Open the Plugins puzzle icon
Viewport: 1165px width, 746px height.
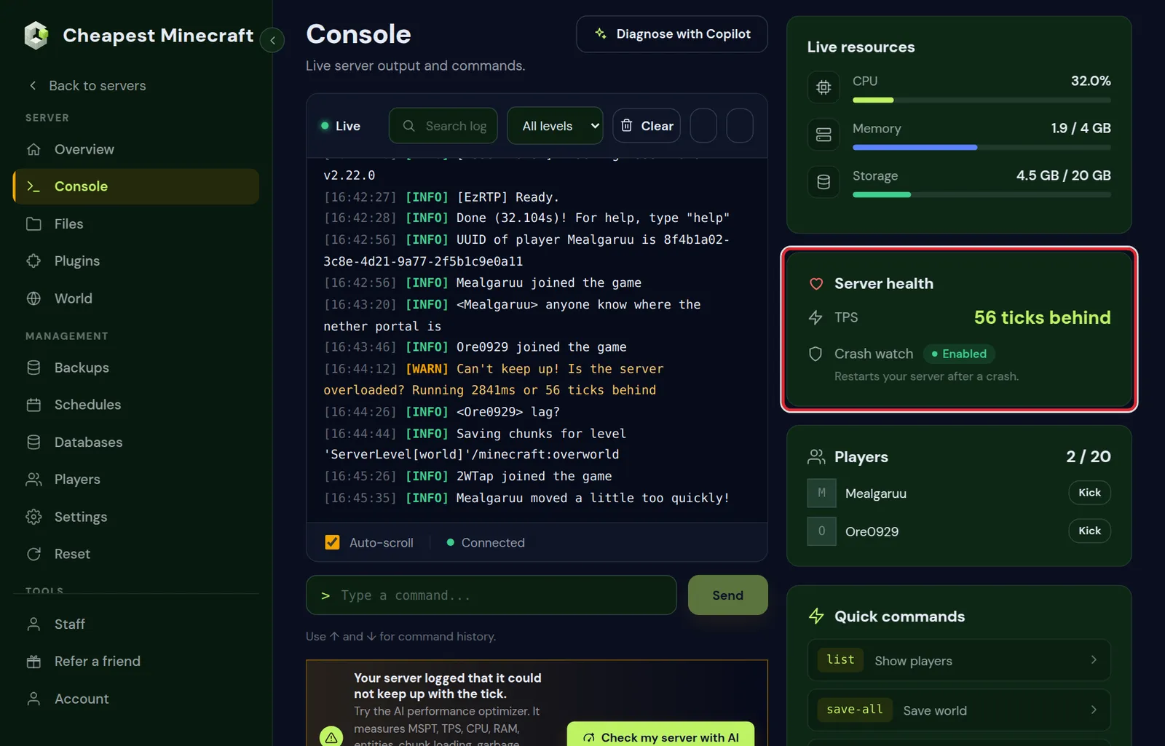tap(33, 261)
